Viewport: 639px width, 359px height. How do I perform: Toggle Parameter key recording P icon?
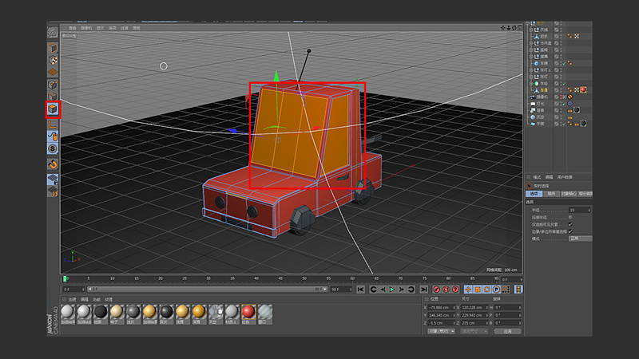pyautogui.click(x=496, y=290)
